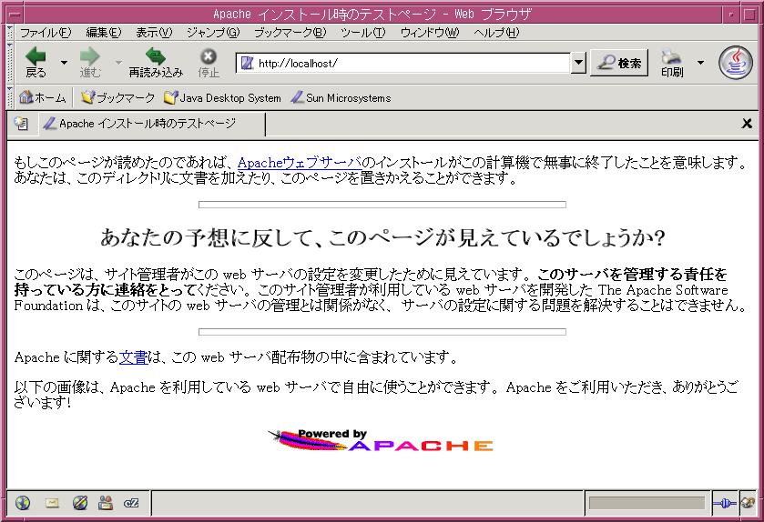Click the Reload (再読み込み) button
Viewport: 764px width, 522px height.
pyautogui.click(x=155, y=62)
